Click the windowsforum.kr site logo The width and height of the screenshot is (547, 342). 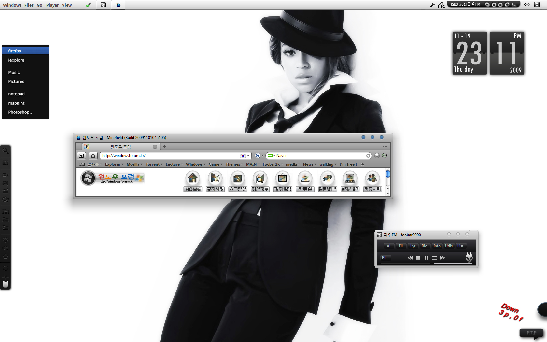[113, 178]
